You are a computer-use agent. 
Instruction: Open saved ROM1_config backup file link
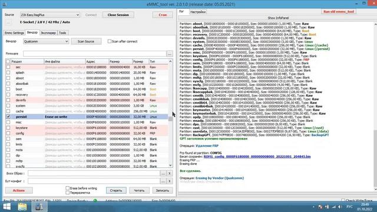[257, 157]
